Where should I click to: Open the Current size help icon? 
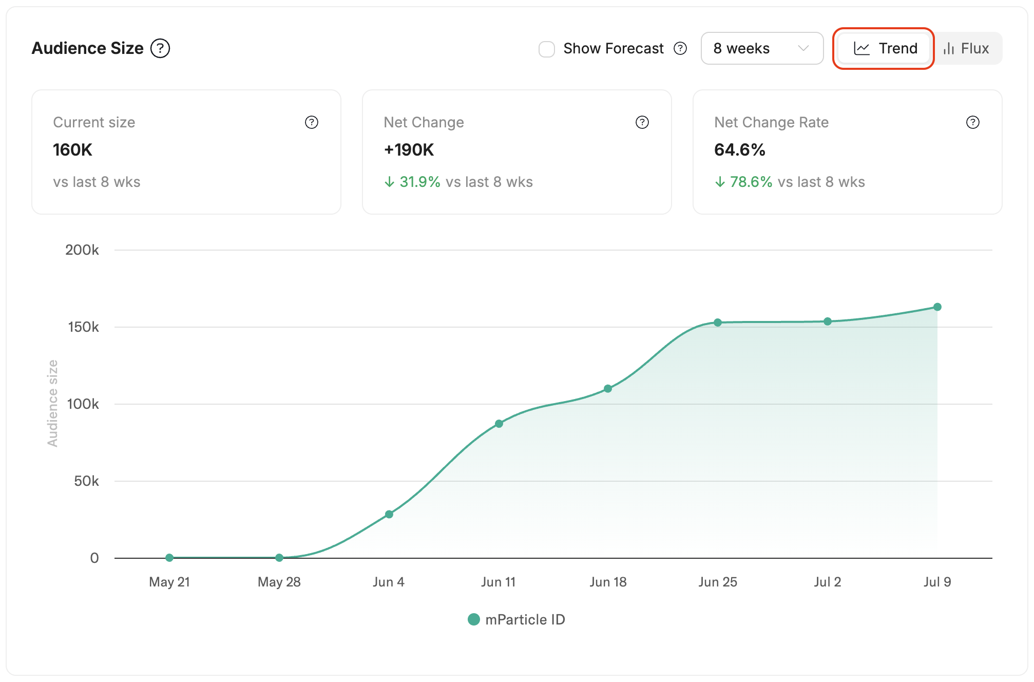(312, 122)
